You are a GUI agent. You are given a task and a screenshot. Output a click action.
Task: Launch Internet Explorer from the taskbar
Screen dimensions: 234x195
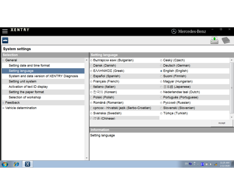pos(16,164)
